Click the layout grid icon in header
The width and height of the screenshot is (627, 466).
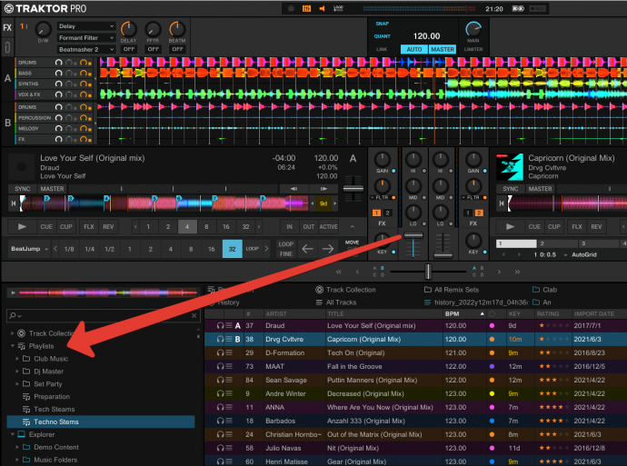coord(307,8)
